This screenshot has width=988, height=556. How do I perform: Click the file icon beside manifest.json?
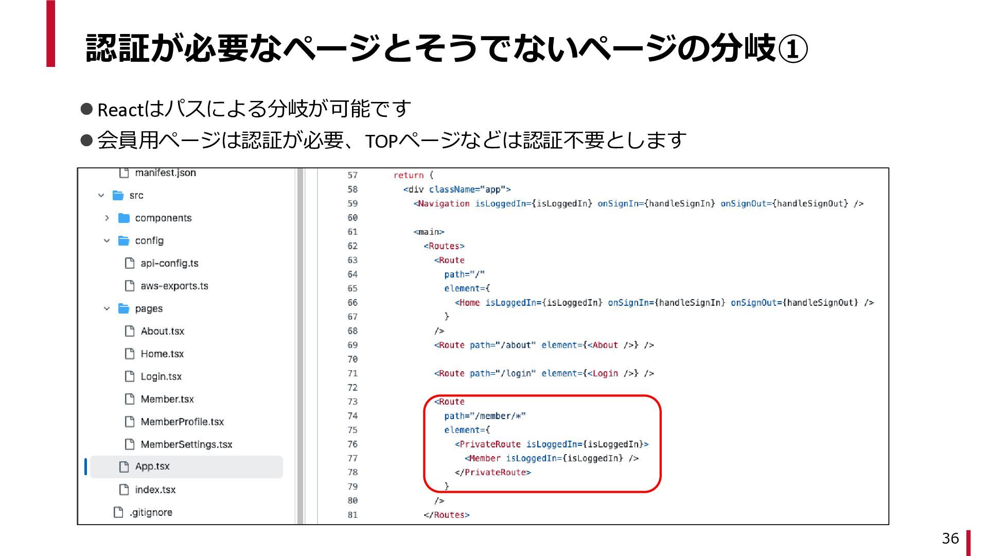click(124, 173)
